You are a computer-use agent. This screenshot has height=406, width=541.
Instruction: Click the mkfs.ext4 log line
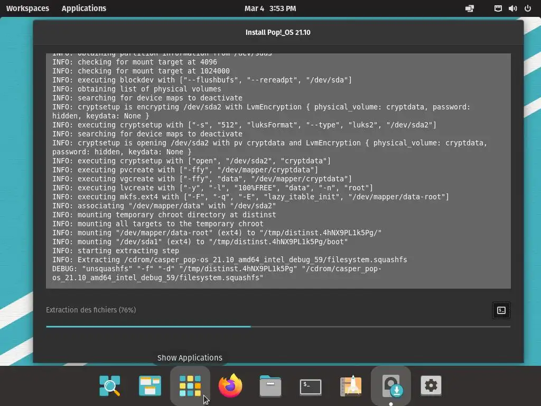click(251, 197)
